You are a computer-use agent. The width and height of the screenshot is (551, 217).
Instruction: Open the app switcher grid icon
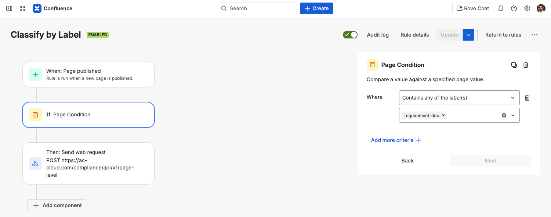click(22, 8)
